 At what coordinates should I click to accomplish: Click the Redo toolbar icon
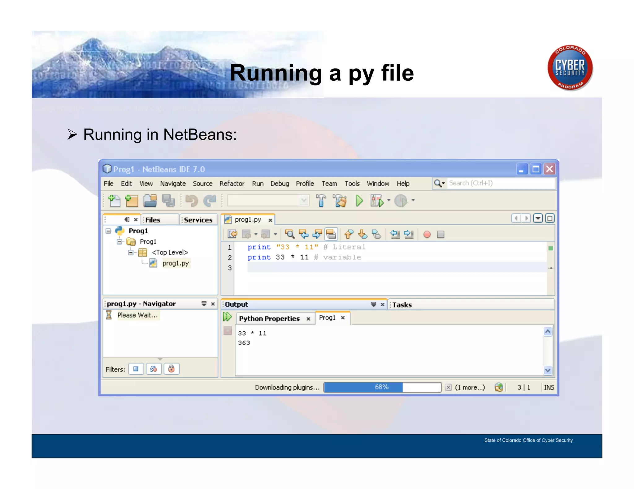[210, 201]
